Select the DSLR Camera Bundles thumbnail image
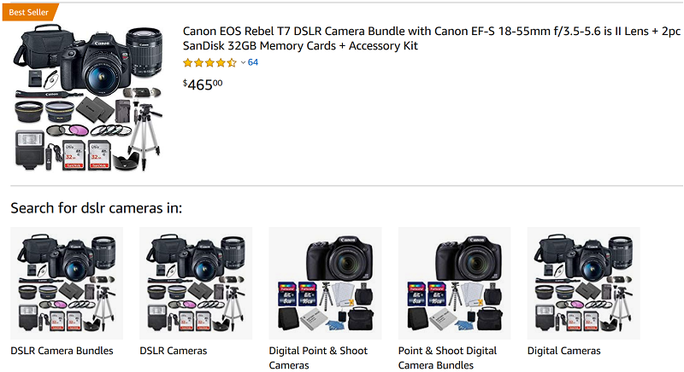 (x=67, y=284)
